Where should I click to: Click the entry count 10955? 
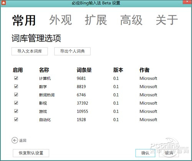click(x=83, y=111)
